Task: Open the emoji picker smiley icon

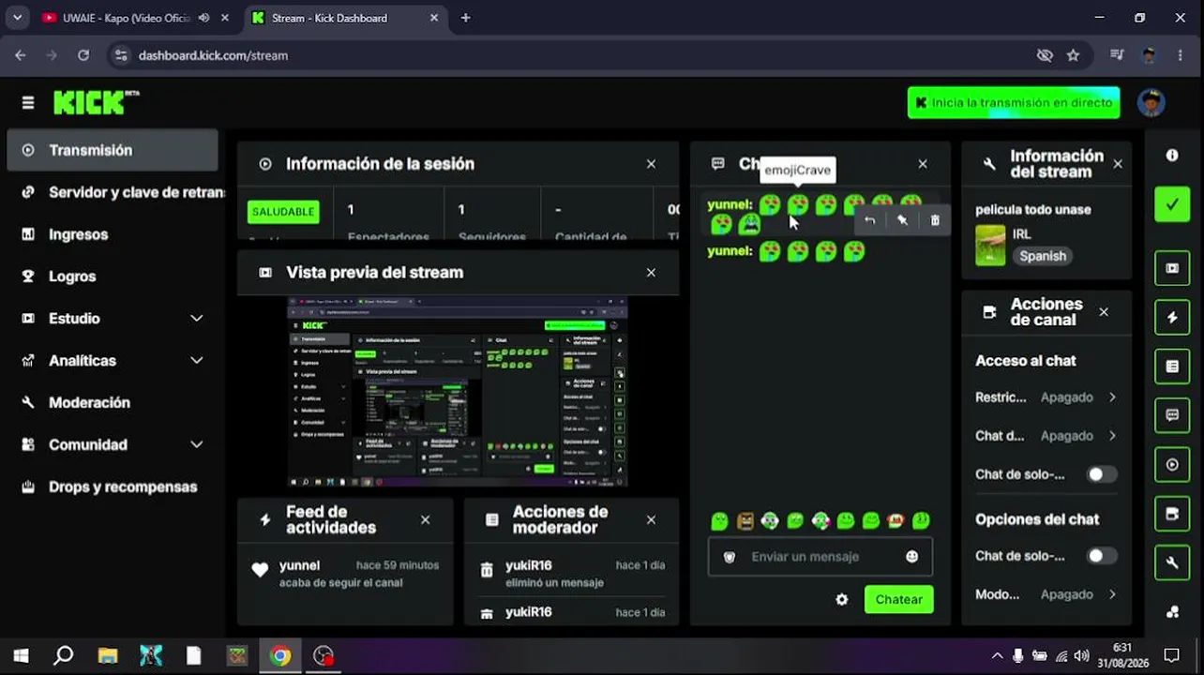Action: coord(912,557)
